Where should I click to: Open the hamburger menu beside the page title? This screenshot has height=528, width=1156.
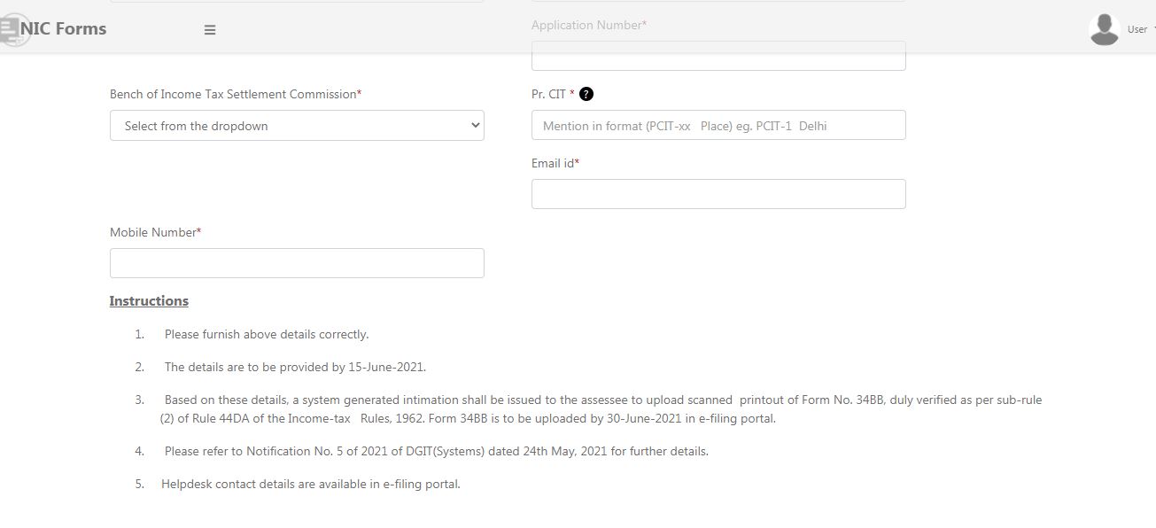coord(209,28)
